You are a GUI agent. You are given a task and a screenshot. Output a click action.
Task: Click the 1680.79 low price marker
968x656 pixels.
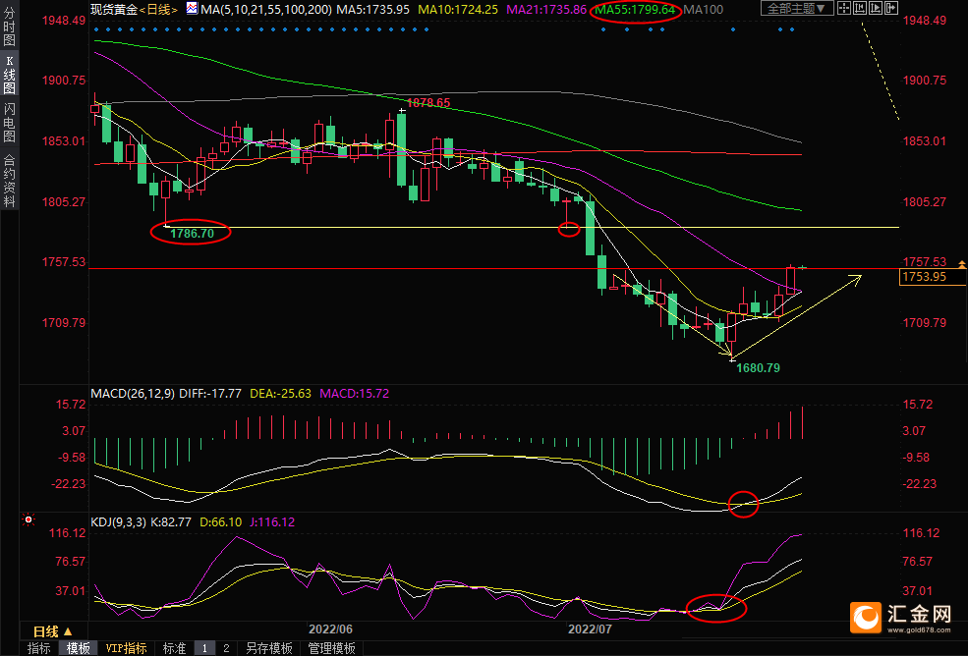[x=757, y=367]
